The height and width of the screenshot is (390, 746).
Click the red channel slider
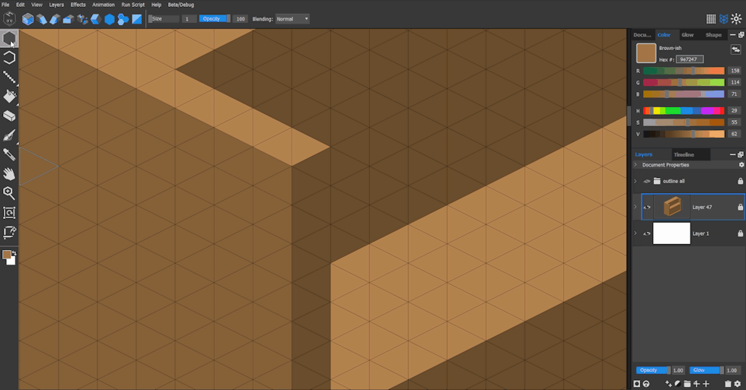pyautogui.click(x=683, y=71)
